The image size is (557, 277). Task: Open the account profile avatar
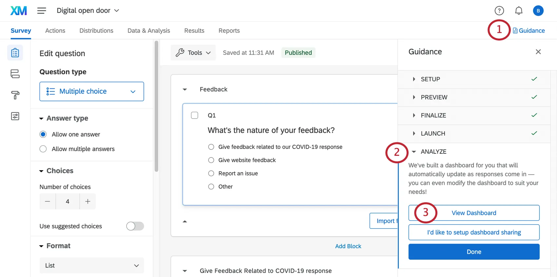538,11
